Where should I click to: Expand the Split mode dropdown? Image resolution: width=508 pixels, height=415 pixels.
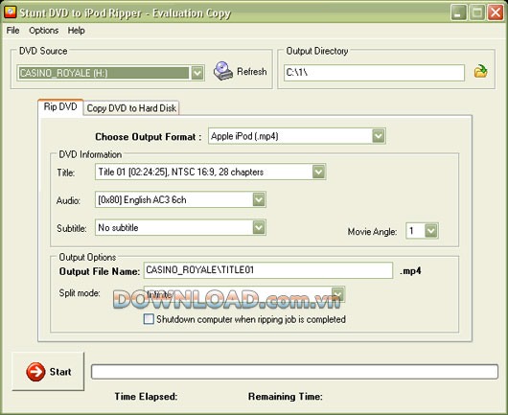coord(337,294)
